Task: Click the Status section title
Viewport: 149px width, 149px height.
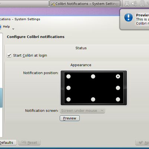Action: tap(81, 48)
